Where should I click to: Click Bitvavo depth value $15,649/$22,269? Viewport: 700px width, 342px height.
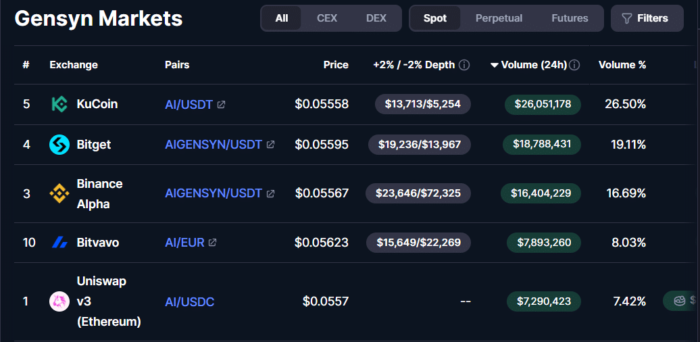[x=419, y=243]
